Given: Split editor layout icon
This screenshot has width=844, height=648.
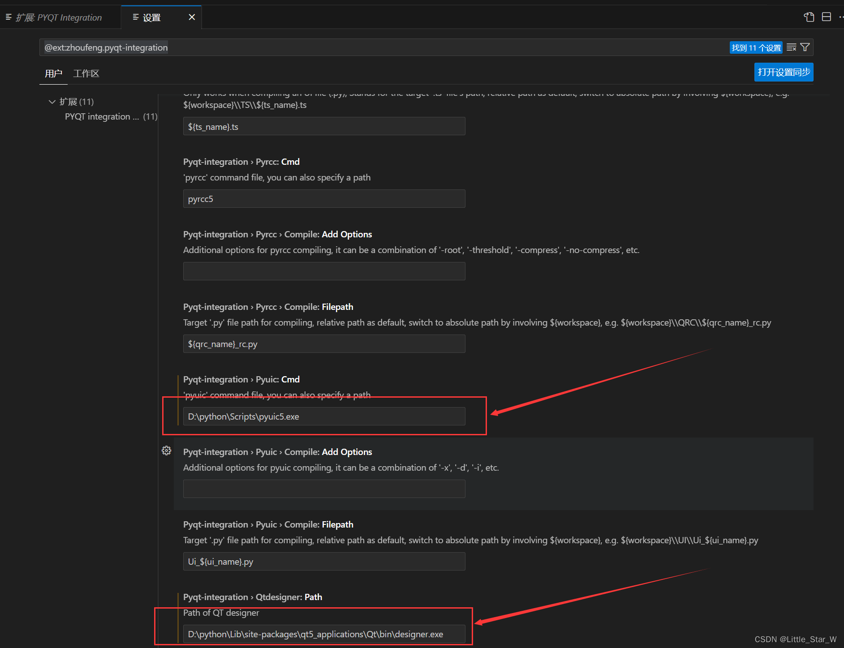Looking at the screenshot, I should (827, 17).
